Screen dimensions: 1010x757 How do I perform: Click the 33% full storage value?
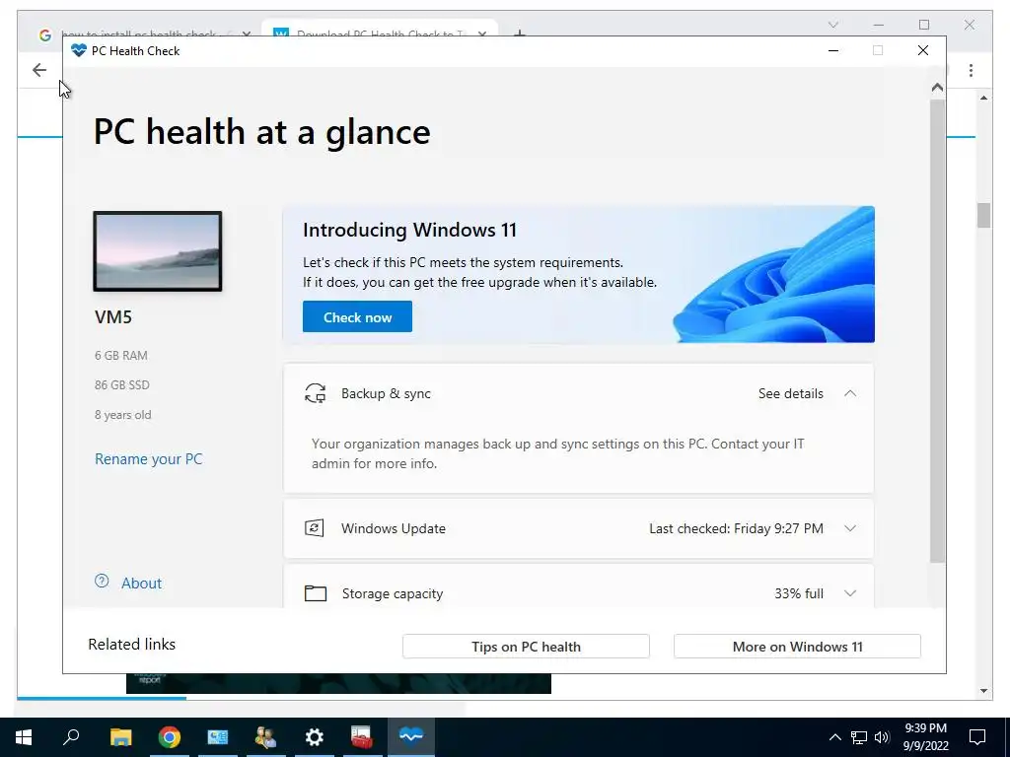[x=799, y=593]
